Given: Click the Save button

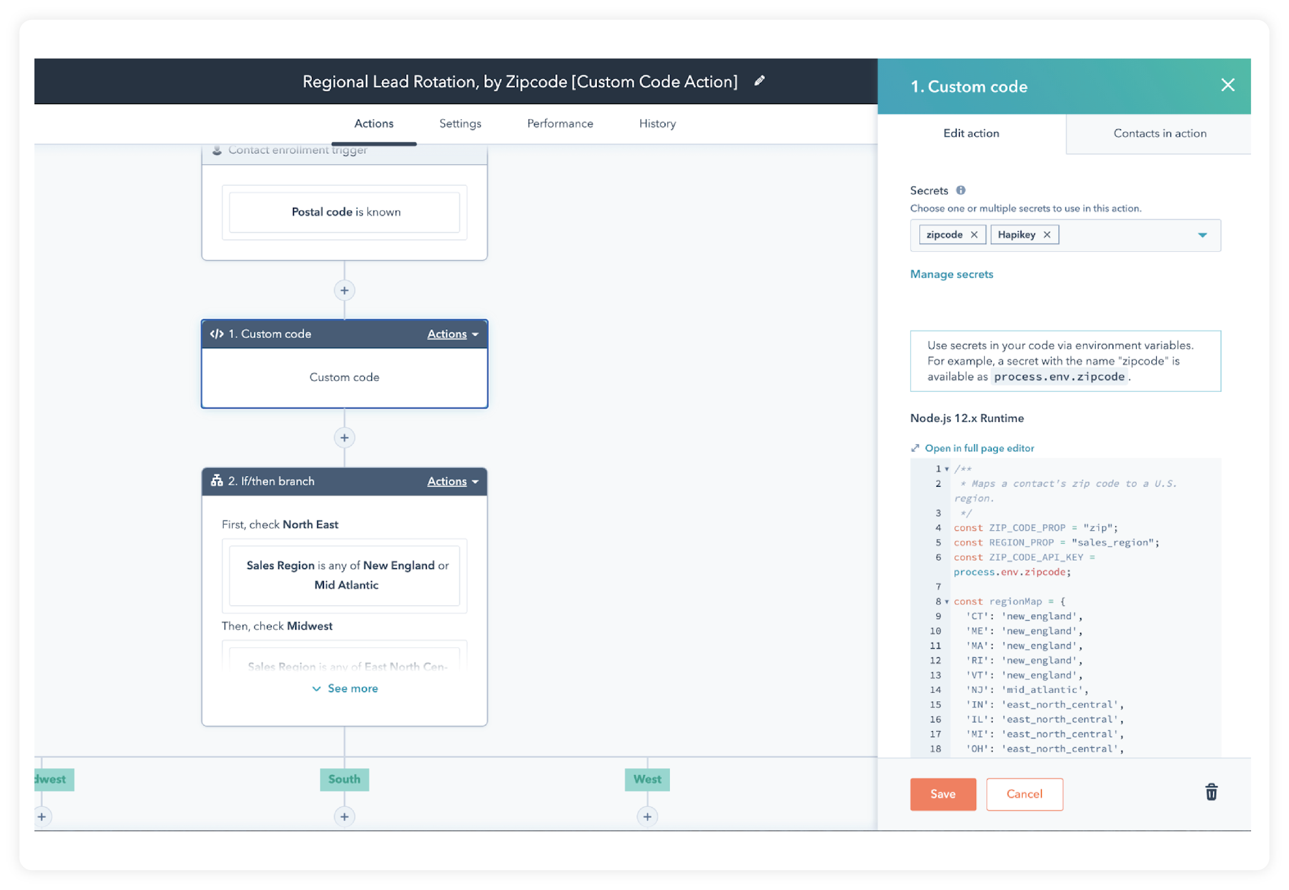Looking at the screenshot, I should 943,794.
